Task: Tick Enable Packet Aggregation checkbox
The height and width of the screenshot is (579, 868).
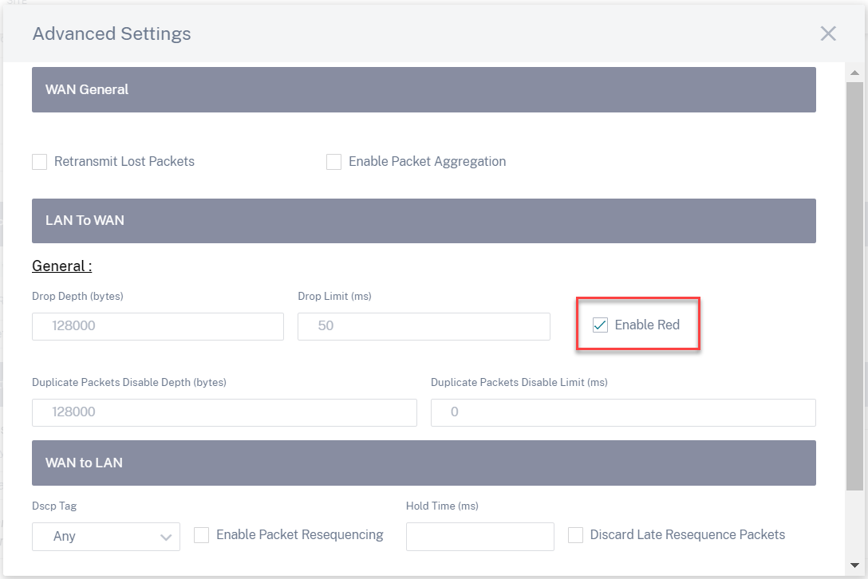Action: click(333, 162)
